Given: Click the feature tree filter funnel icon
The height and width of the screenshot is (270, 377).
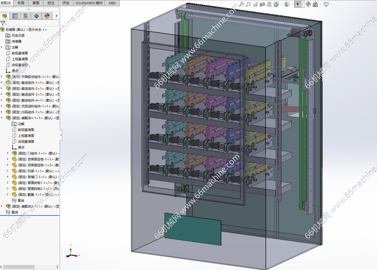Looking at the screenshot, I should [3, 23].
